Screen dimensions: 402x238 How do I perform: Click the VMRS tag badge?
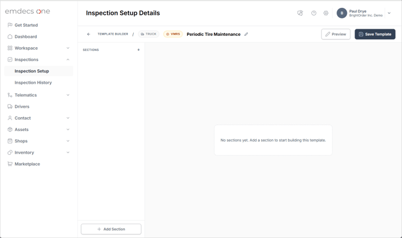tap(173, 34)
